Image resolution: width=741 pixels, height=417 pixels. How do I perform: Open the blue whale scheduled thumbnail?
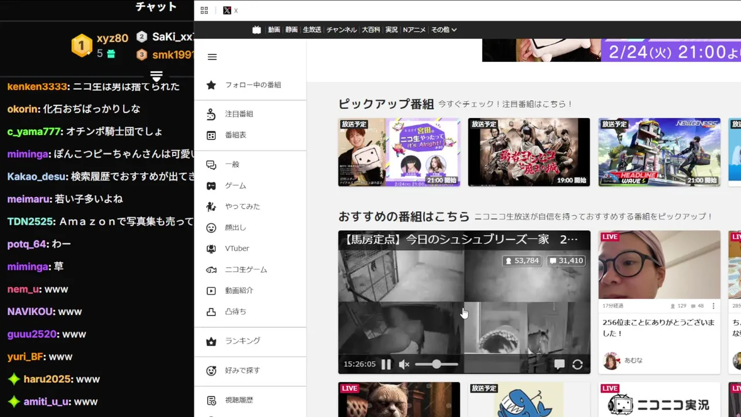coord(529,400)
